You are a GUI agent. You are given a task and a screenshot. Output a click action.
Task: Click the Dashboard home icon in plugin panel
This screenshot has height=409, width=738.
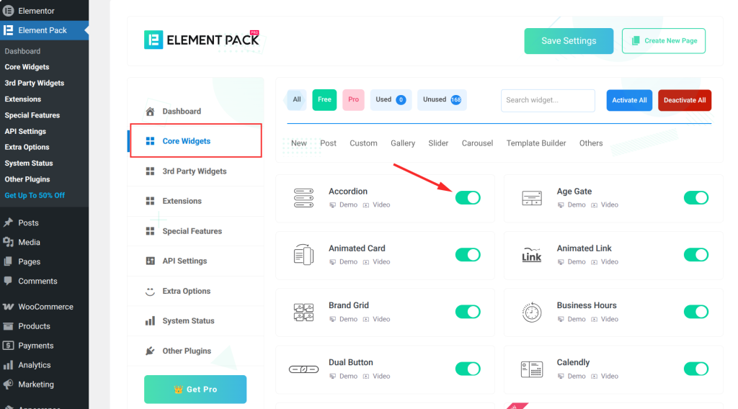150,112
